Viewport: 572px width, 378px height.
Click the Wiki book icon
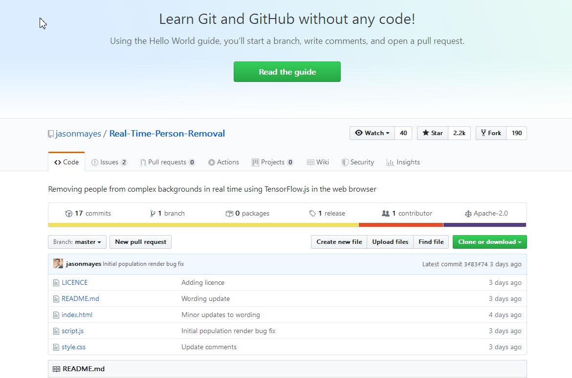pos(310,162)
